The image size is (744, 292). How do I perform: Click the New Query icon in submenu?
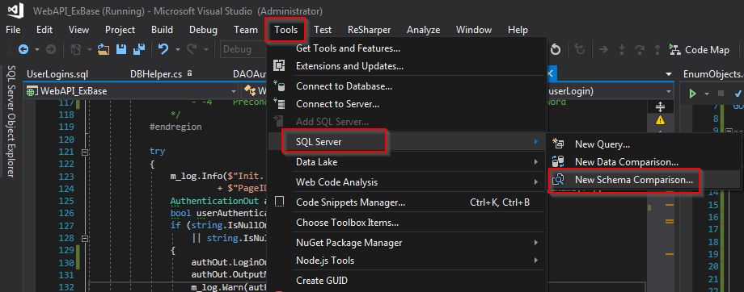559,144
